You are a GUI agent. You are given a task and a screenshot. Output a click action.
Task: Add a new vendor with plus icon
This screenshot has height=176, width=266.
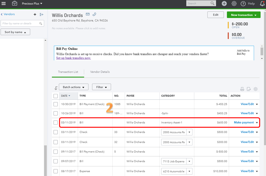tap(35, 14)
